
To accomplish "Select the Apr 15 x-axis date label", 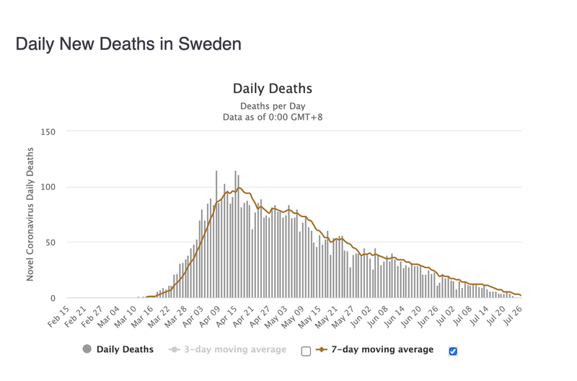I will tap(226, 316).
